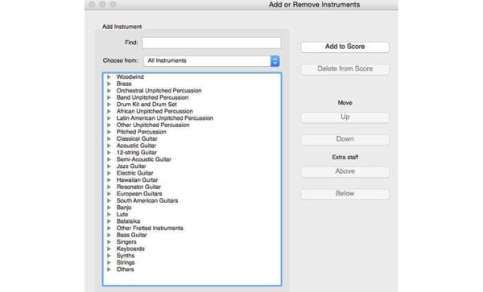
Task: Focus the Find search field
Action: point(211,43)
